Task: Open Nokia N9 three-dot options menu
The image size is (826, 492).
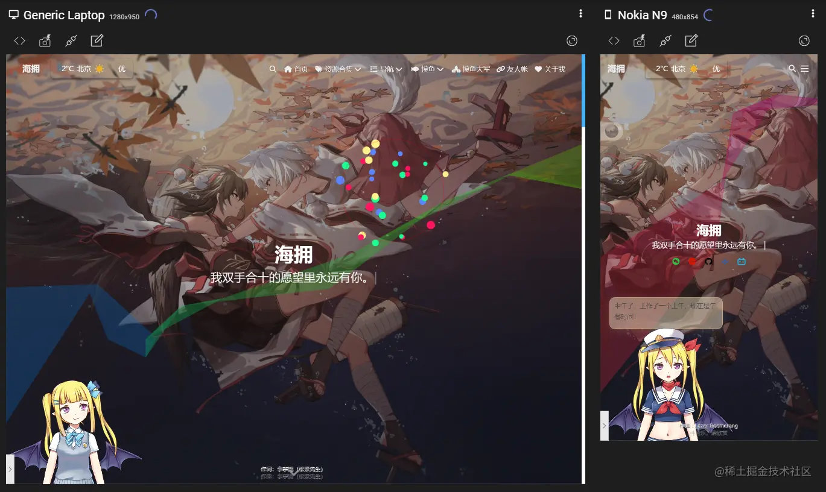Action: (813, 14)
